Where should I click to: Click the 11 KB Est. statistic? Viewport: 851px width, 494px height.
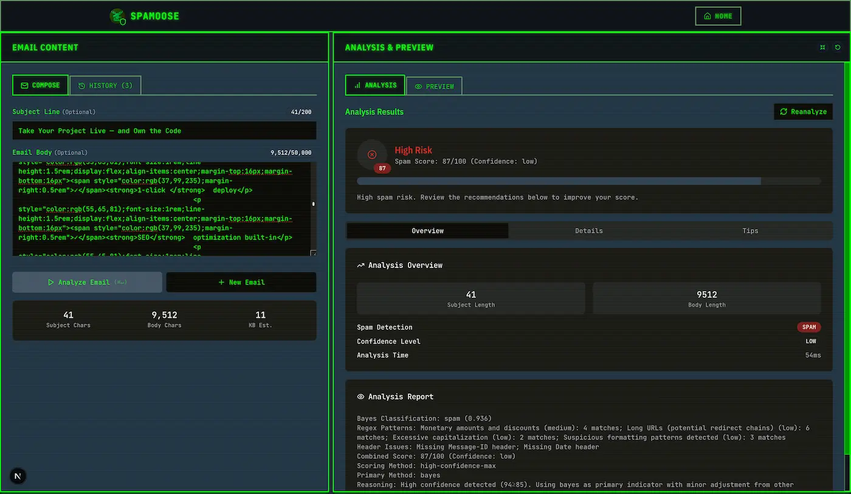tap(261, 319)
